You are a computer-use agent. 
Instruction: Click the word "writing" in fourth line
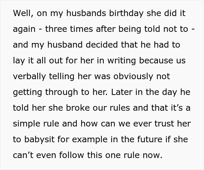click(x=122, y=60)
